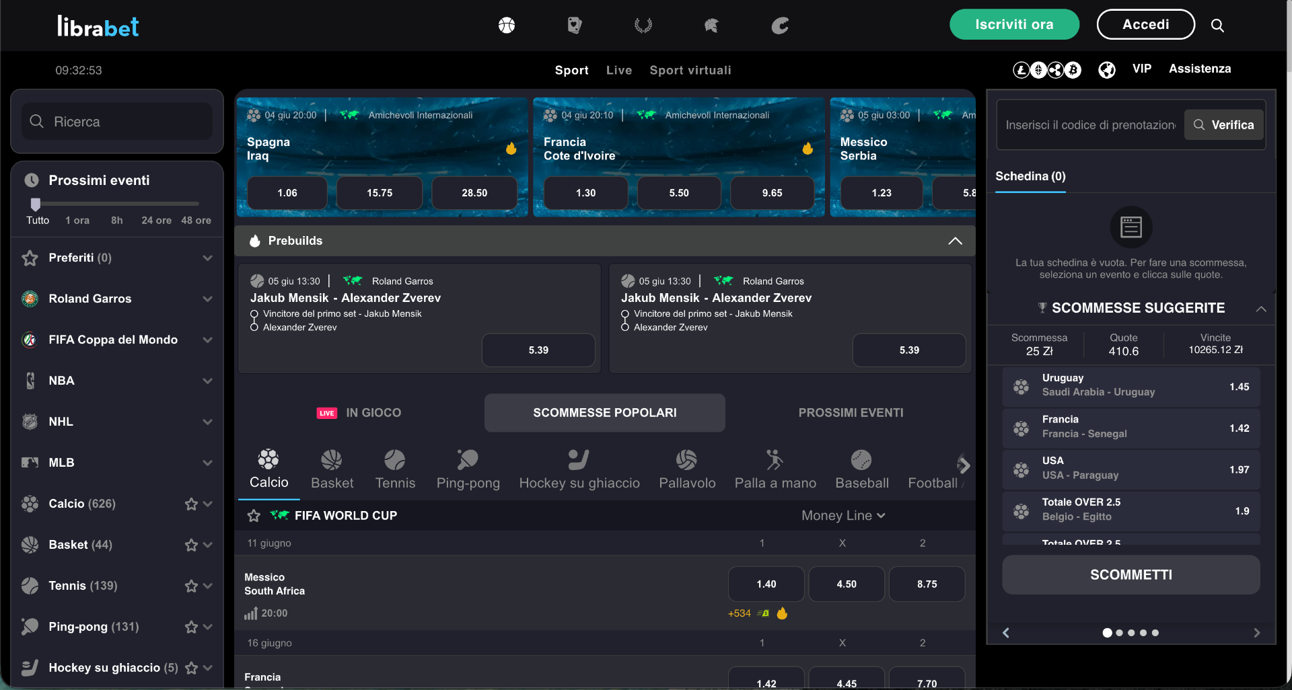Toggle favorite star for Basket
This screenshot has height=690, width=1292.
point(191,545)
